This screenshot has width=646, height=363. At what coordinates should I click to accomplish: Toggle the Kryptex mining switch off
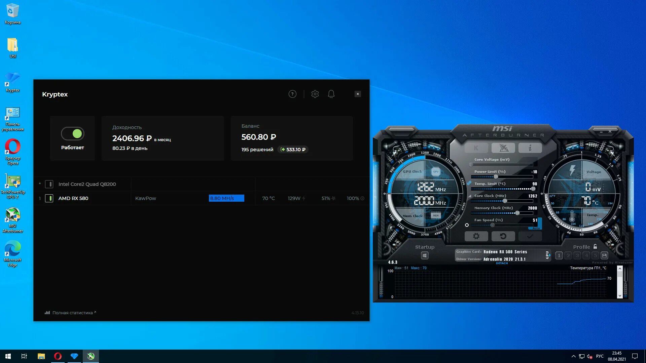pyautogui.click(x=72, y=133)
